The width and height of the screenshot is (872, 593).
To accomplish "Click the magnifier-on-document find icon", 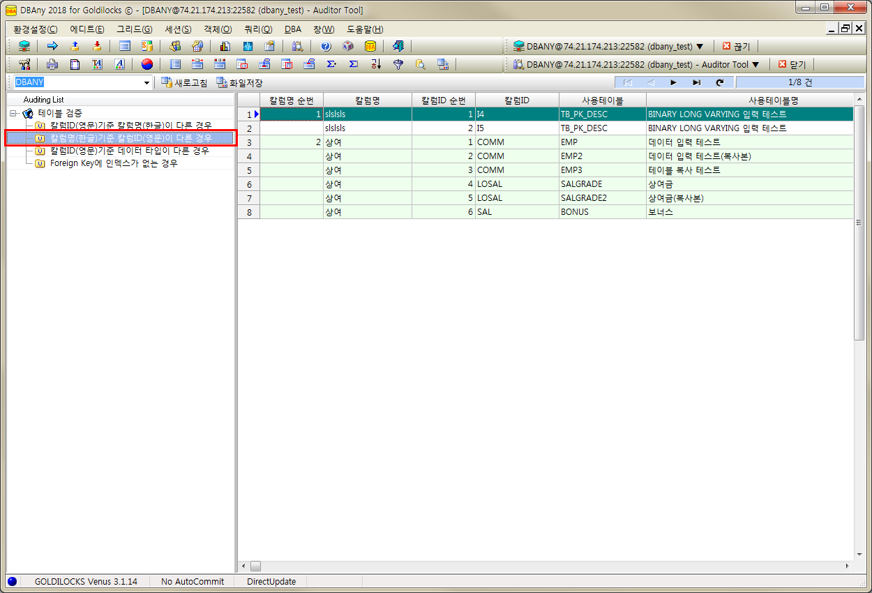I will pos(421,64).
